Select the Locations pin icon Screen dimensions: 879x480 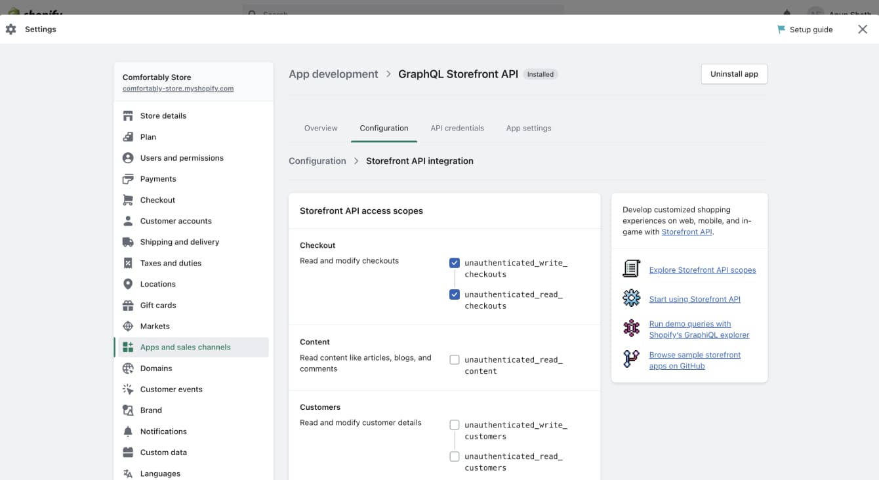pos(127,283)
